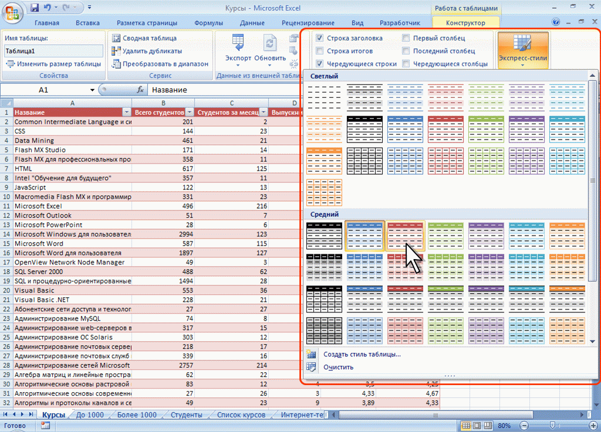Click Изменить размер таблицы command
This screenshot has height=432, width=601.
coord(54,64)
